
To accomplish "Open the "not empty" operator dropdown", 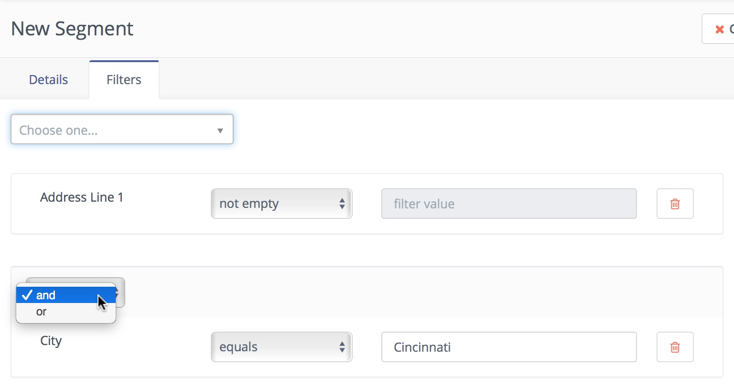I will point(281,204).
